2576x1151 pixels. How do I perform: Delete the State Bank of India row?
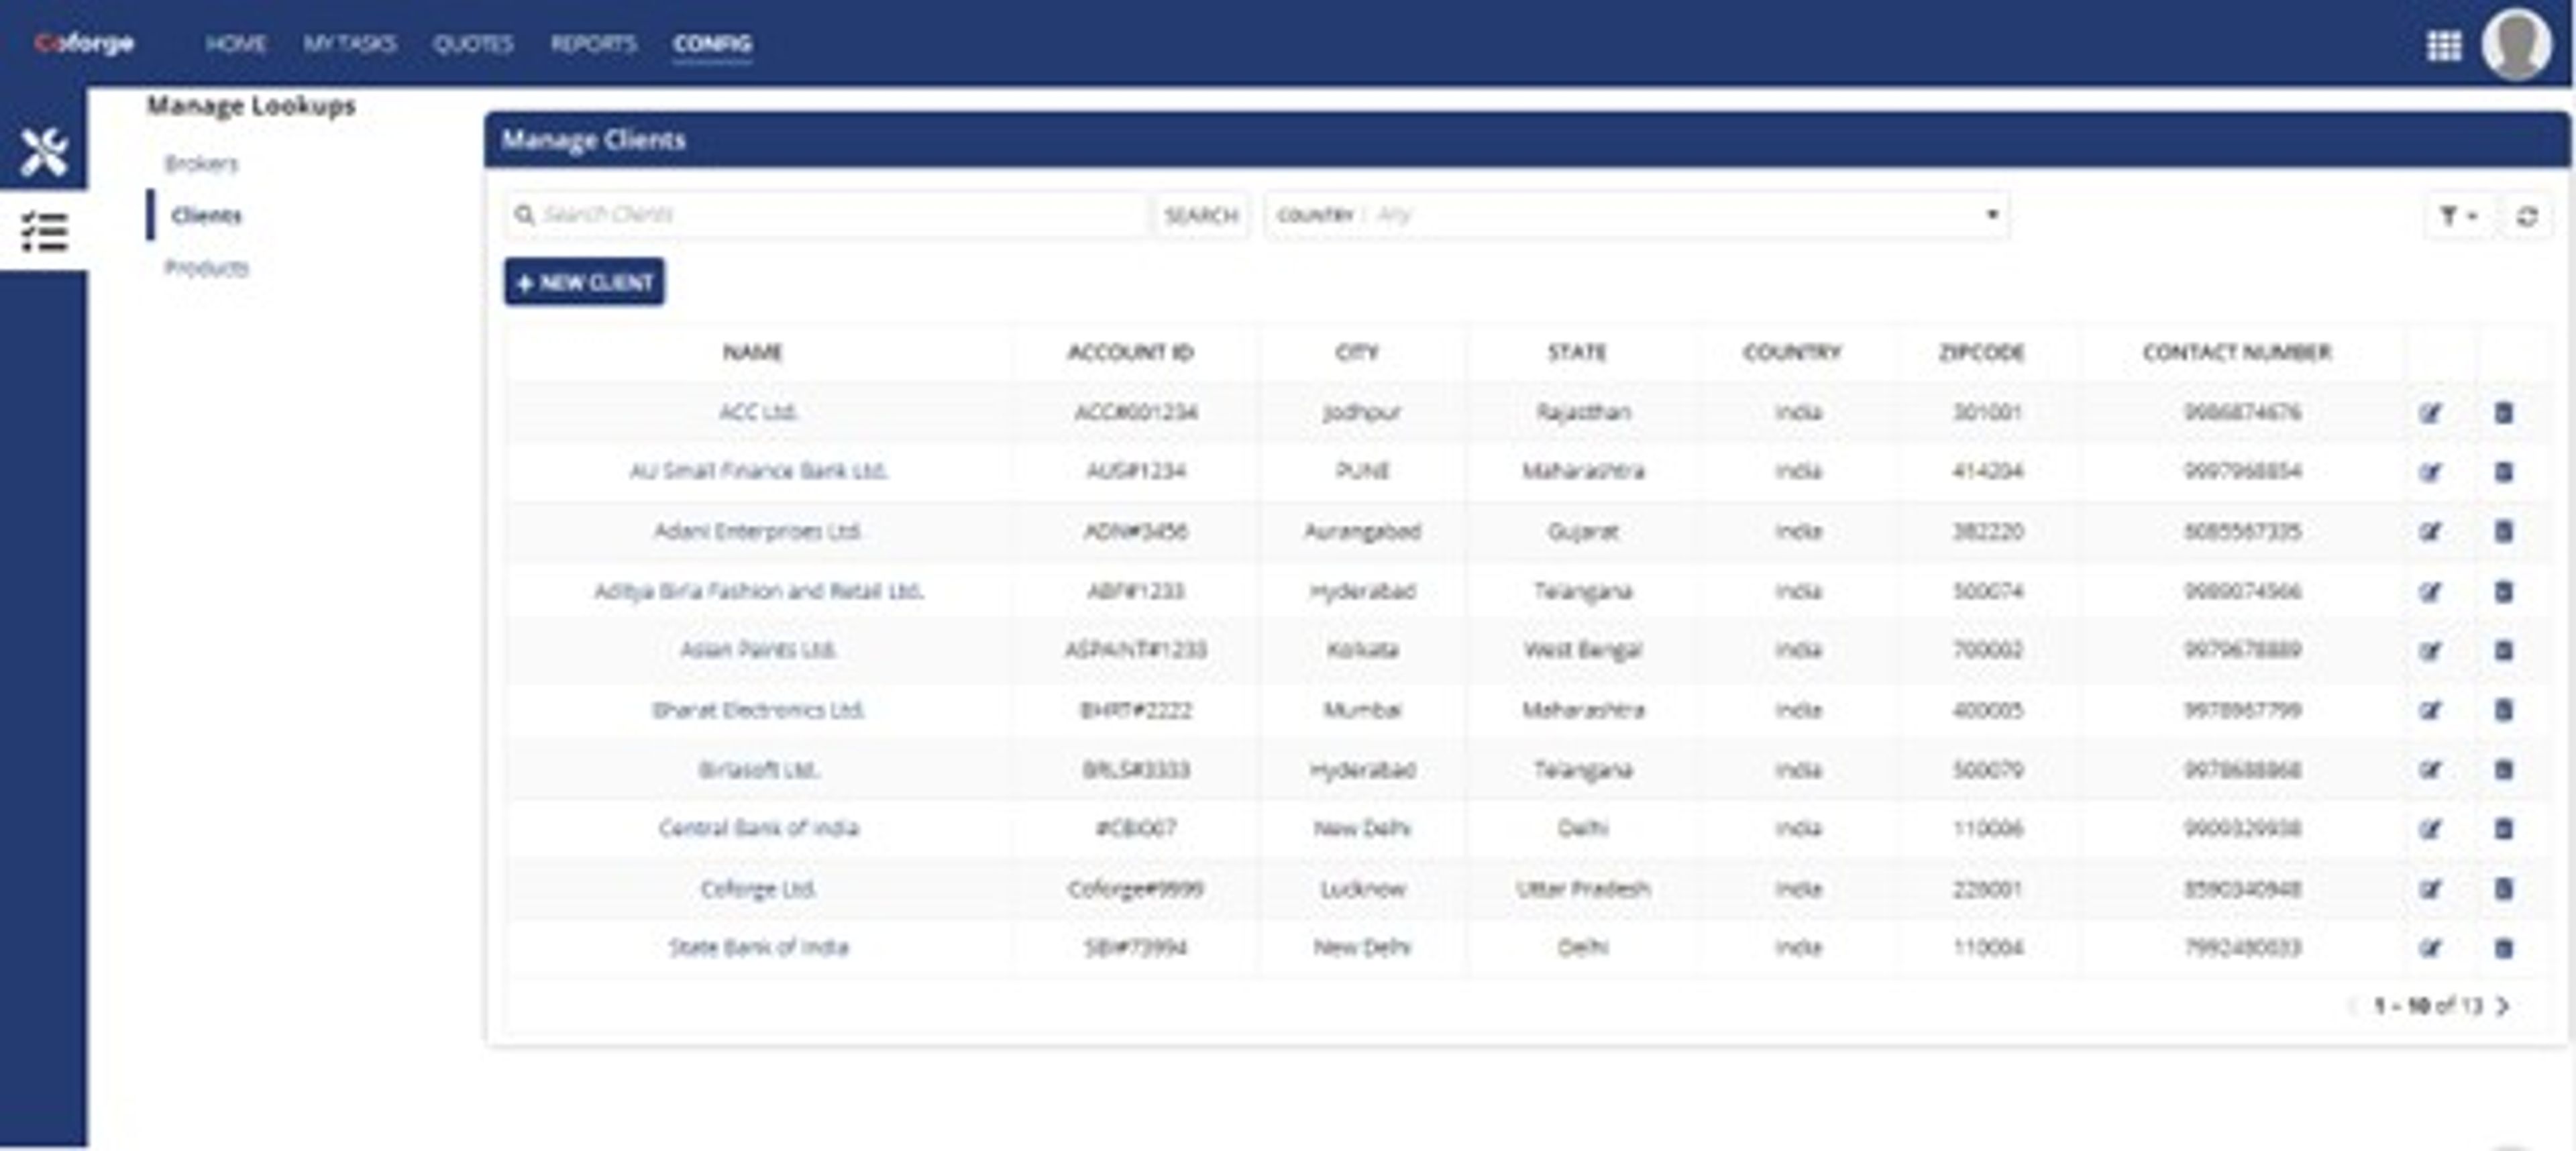[2503, 947]
